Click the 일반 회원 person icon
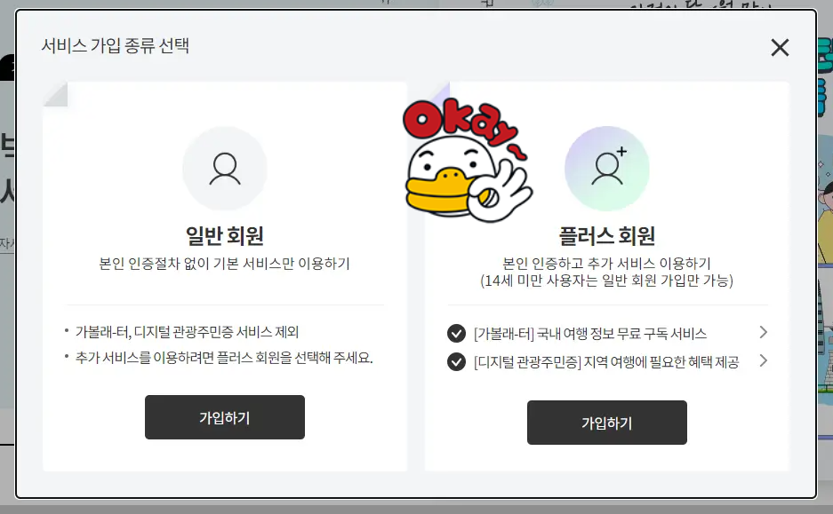The image size is (833, 514). tap(224, 169)
